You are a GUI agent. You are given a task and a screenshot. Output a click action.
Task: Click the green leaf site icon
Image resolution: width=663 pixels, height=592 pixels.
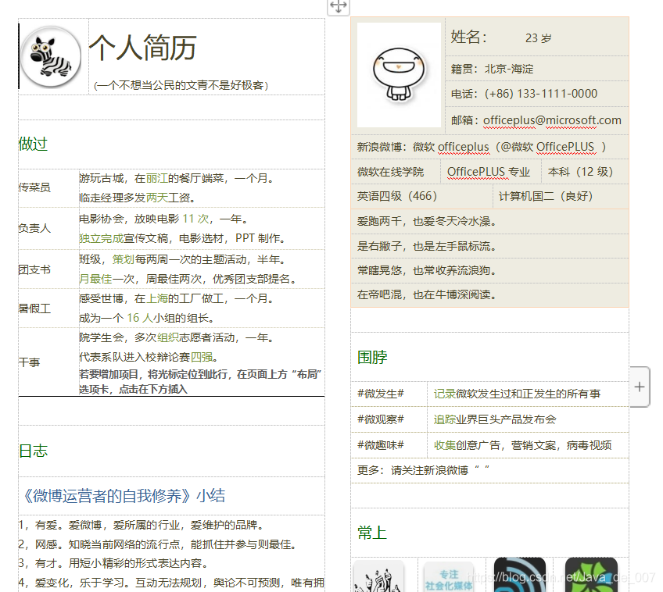pos(591,575)
